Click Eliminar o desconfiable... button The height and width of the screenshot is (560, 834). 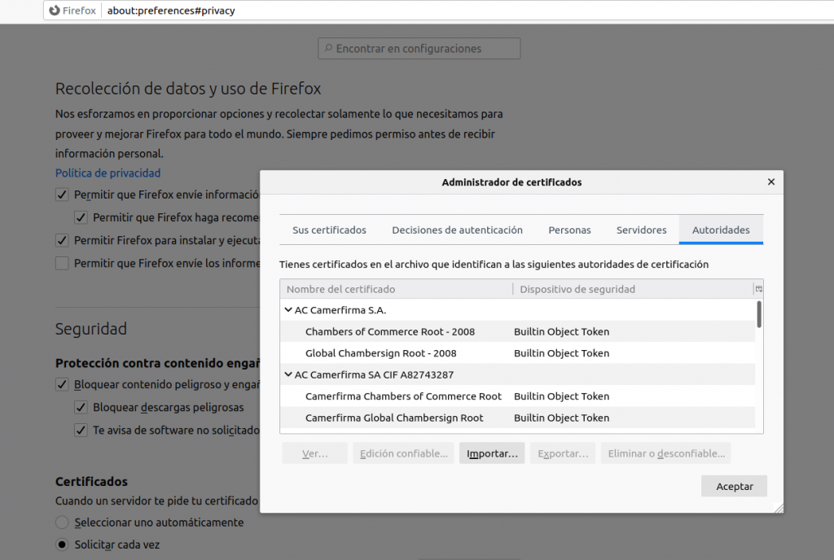point(666,453)
